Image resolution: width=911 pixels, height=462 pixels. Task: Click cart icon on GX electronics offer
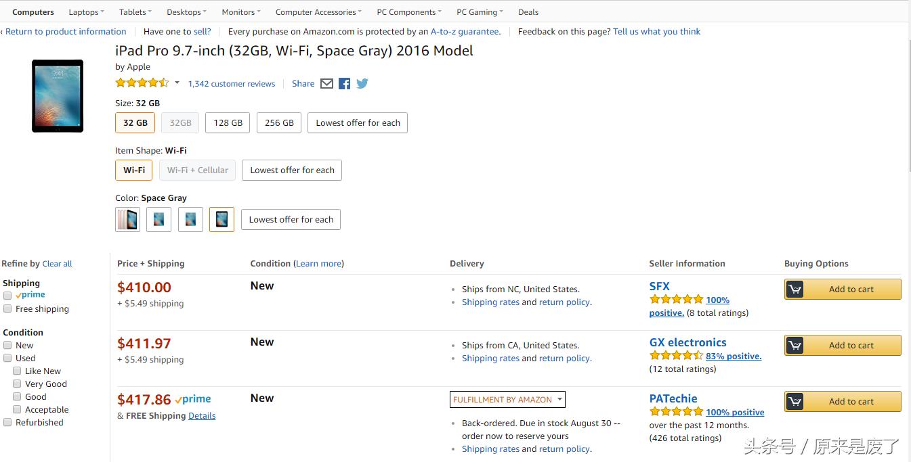point(795,346)
